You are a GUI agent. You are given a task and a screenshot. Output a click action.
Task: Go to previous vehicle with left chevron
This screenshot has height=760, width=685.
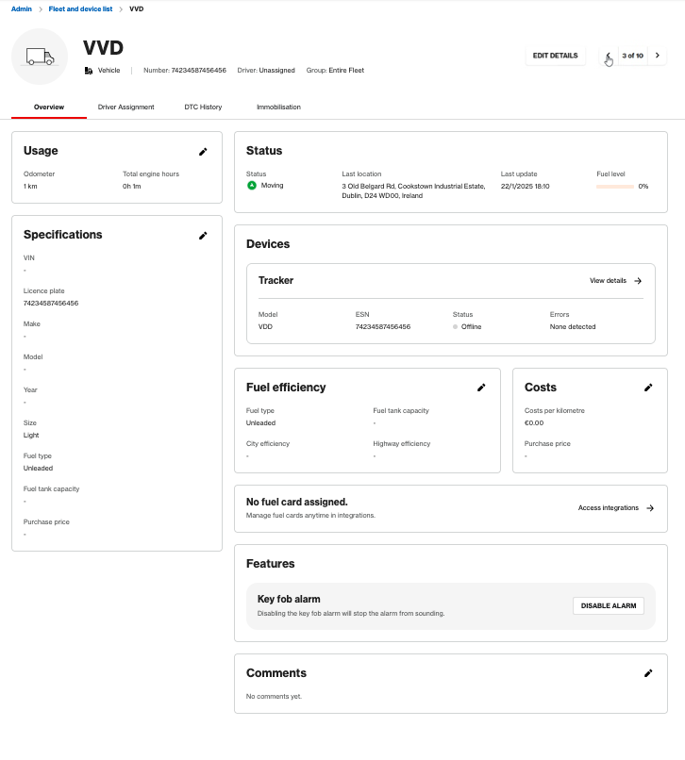coord(609,56)
